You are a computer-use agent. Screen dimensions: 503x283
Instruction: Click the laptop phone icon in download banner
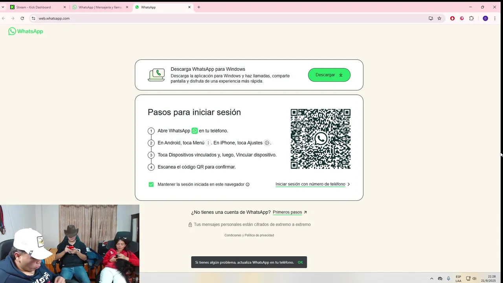pyautogui.click(x=156, y=75)
